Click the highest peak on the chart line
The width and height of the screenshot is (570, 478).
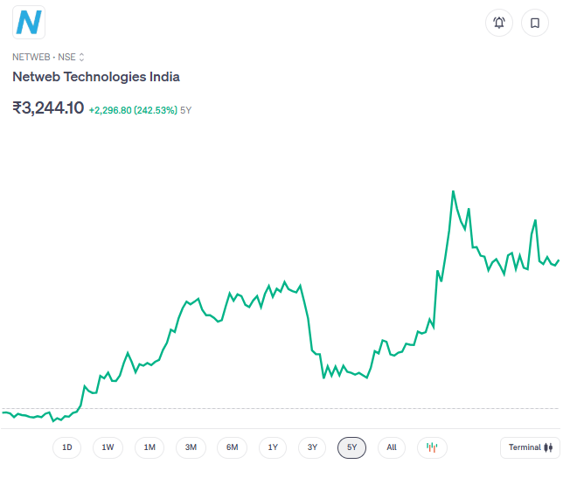coord(453,191)
